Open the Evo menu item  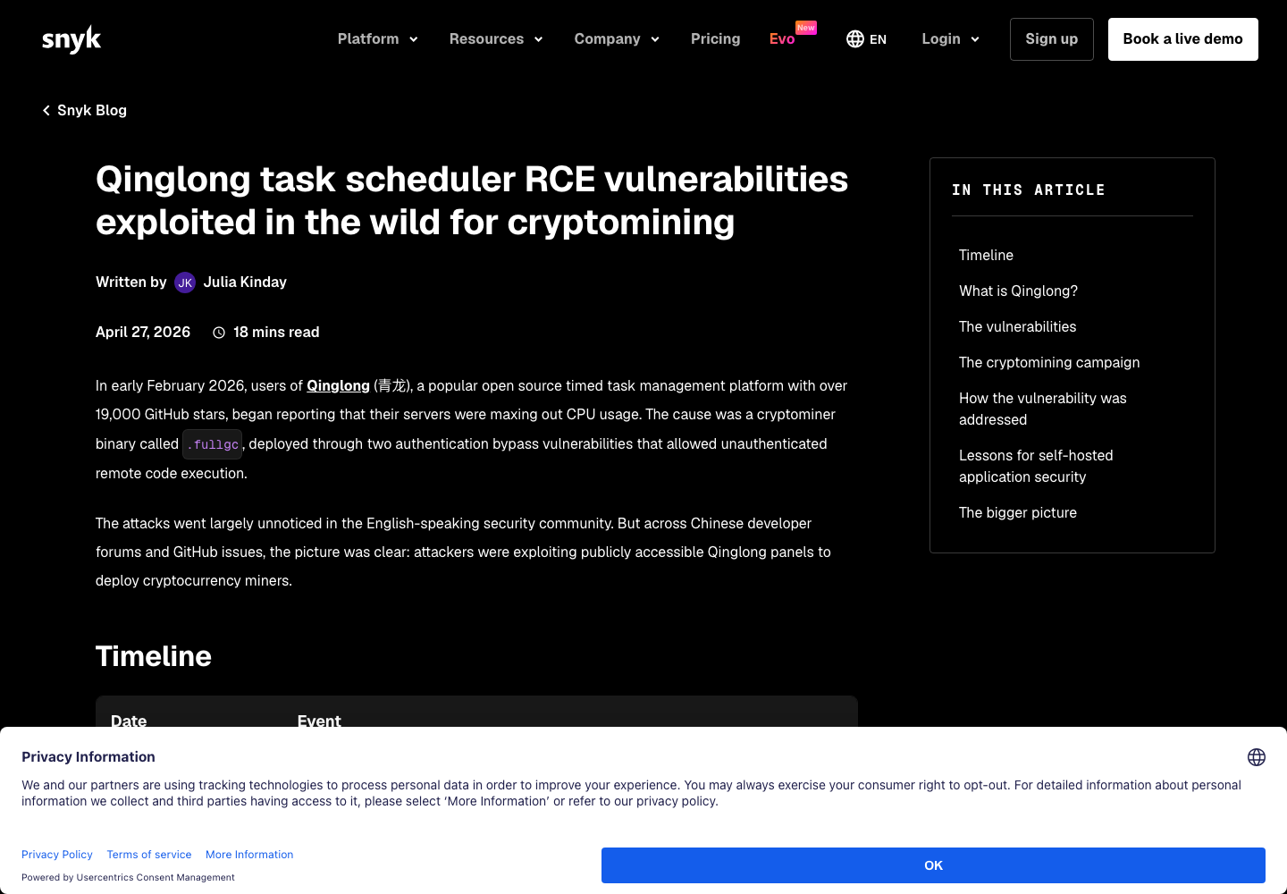(782, 39)
